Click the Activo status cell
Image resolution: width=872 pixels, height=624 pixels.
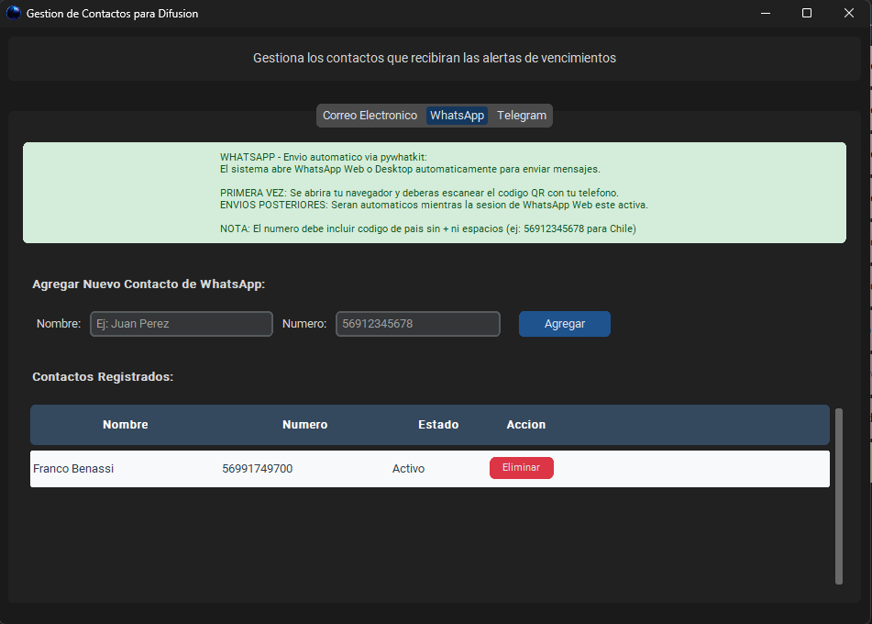(408, 469)
